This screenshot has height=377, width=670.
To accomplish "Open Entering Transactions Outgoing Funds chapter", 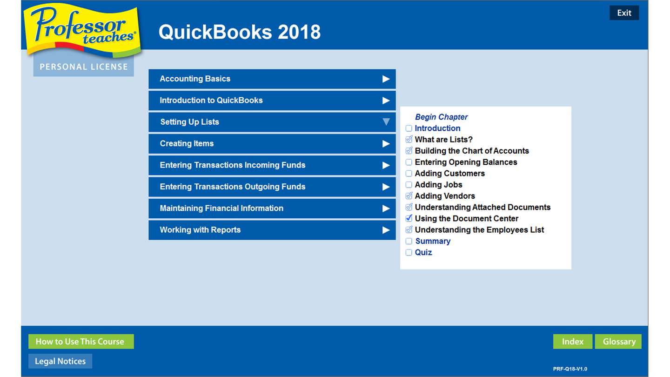I will pyautogui.click(x=272, y=187).
